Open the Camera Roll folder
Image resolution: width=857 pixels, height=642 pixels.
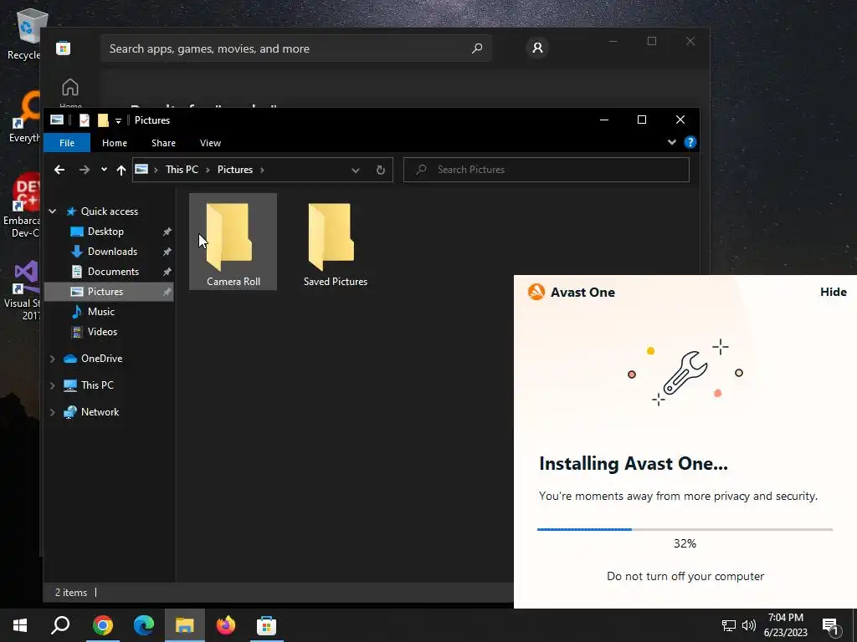(x=233, y=242)
